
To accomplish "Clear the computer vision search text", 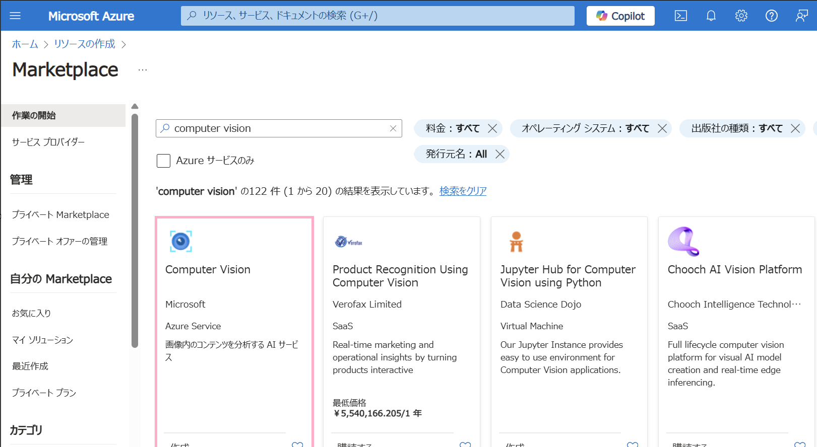I will [393, 128].
